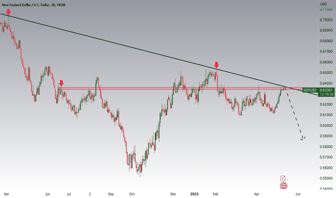Click the 0.61000 price axis label
The height and width of the screenshot is (198, 336).
[326, 115]
